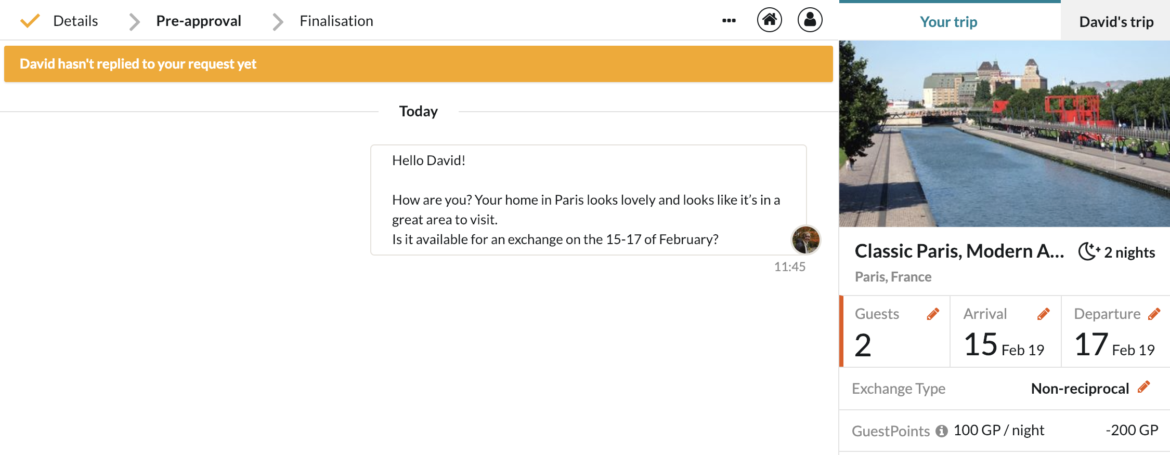1170x455 pixels.
Task: Edit the Guests count pencil icon
Action: 933,314
